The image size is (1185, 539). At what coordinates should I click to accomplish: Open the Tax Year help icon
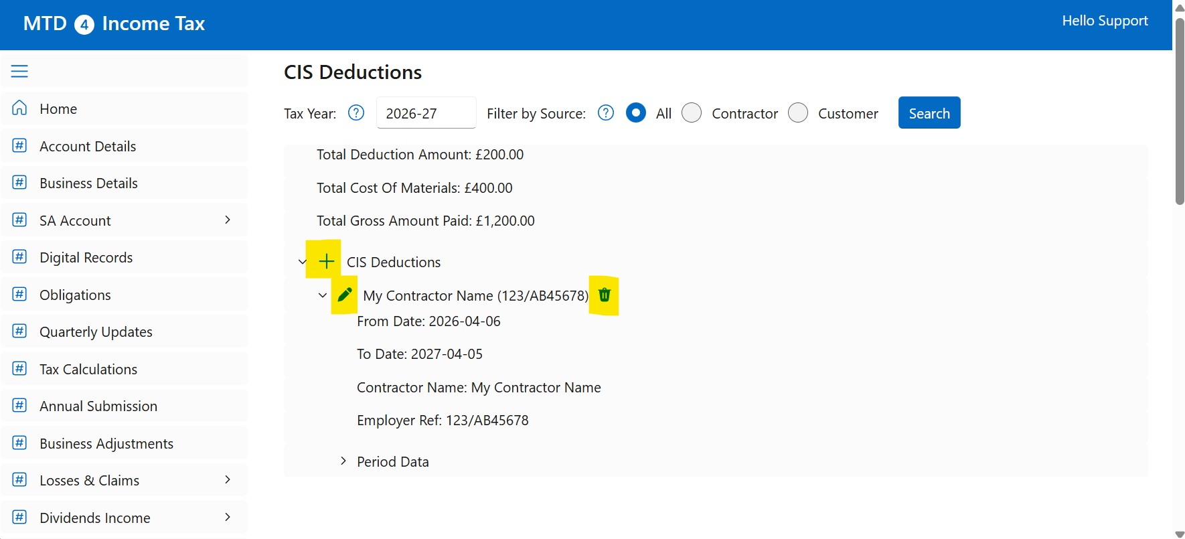356,112
